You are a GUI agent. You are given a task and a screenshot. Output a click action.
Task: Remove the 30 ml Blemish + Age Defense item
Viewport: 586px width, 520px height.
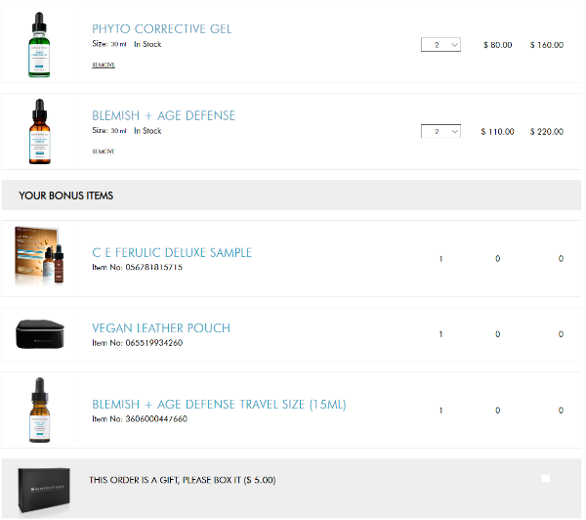pyautogui.click(x=104, y=152)
